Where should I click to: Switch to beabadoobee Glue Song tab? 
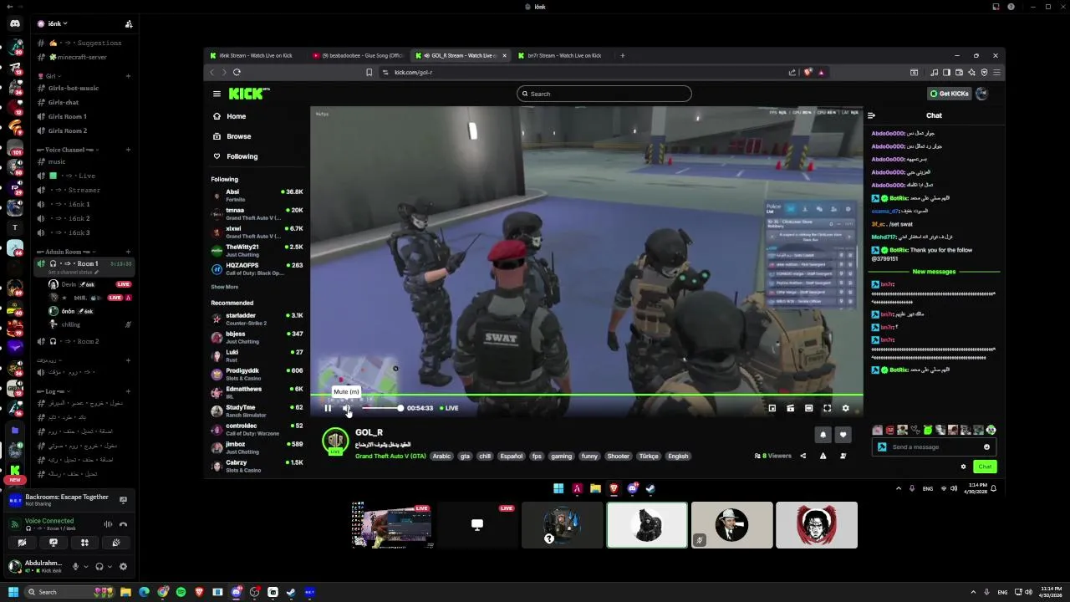(358, 55)
